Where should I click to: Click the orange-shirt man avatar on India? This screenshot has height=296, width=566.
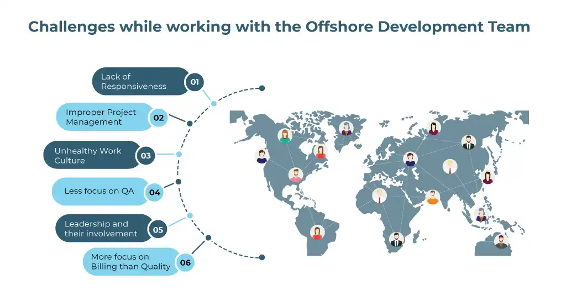(433, 197)
